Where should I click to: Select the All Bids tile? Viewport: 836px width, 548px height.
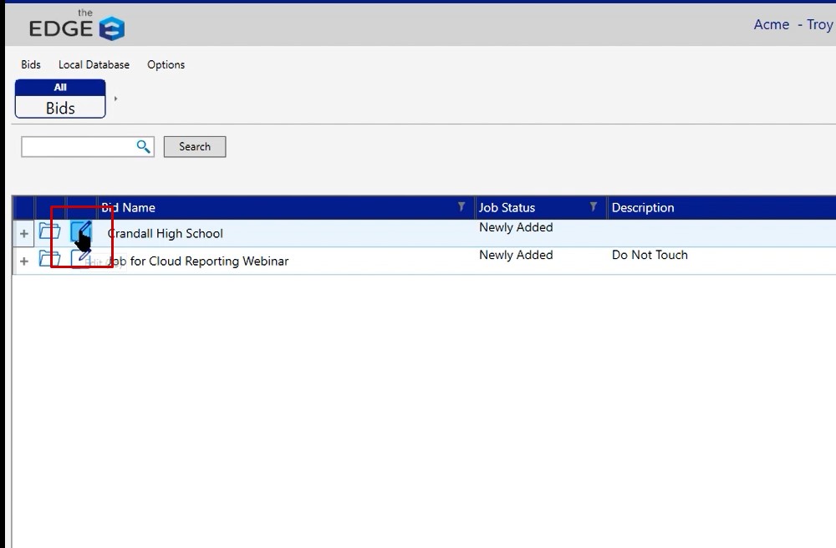pos(60,99)
